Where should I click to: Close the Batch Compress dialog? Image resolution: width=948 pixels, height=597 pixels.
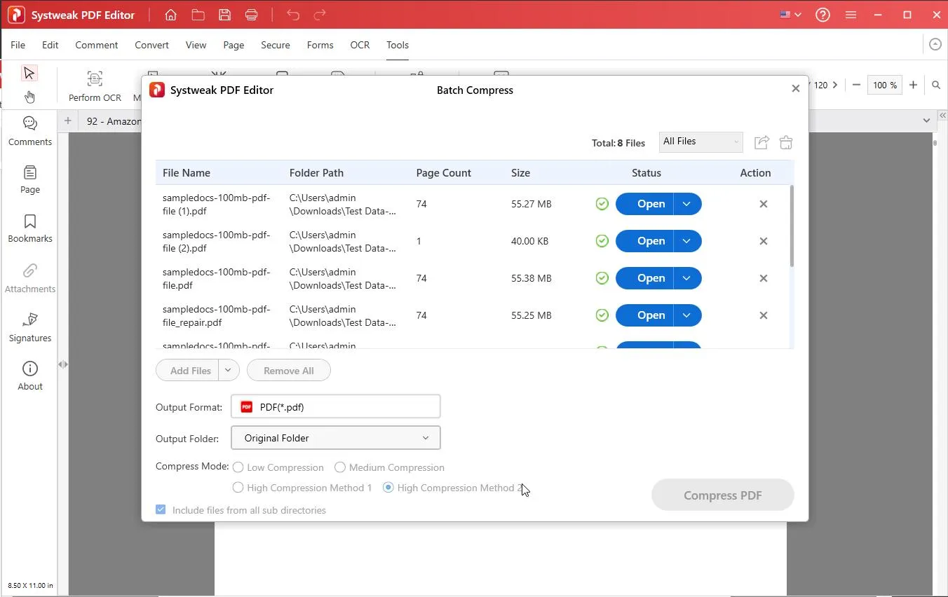click(x=795, y=88)
